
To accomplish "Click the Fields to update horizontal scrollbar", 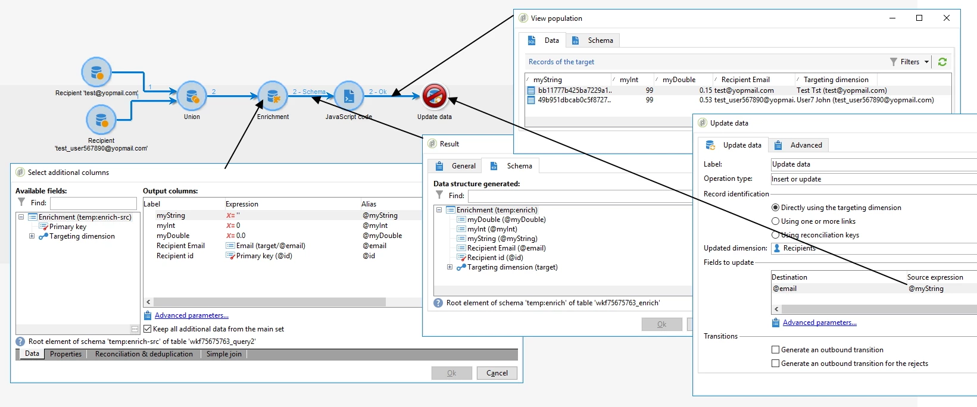I will click(879, 309).
